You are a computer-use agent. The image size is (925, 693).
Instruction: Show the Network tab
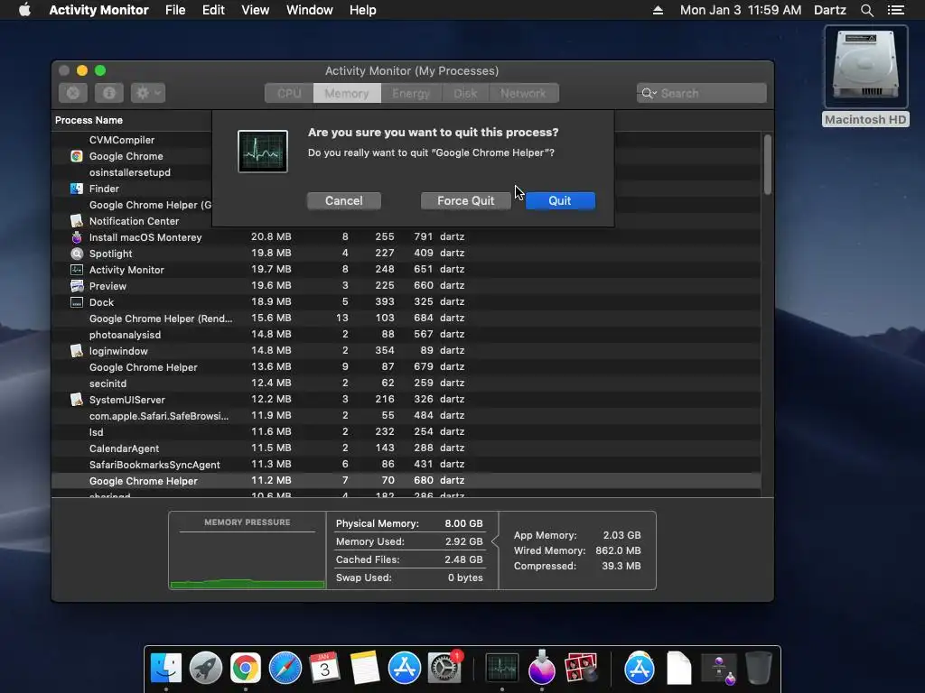[523, 93]
